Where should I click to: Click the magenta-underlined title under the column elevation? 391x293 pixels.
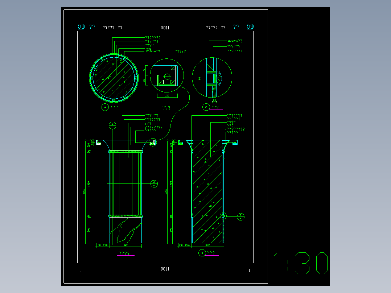pos(124,253)
